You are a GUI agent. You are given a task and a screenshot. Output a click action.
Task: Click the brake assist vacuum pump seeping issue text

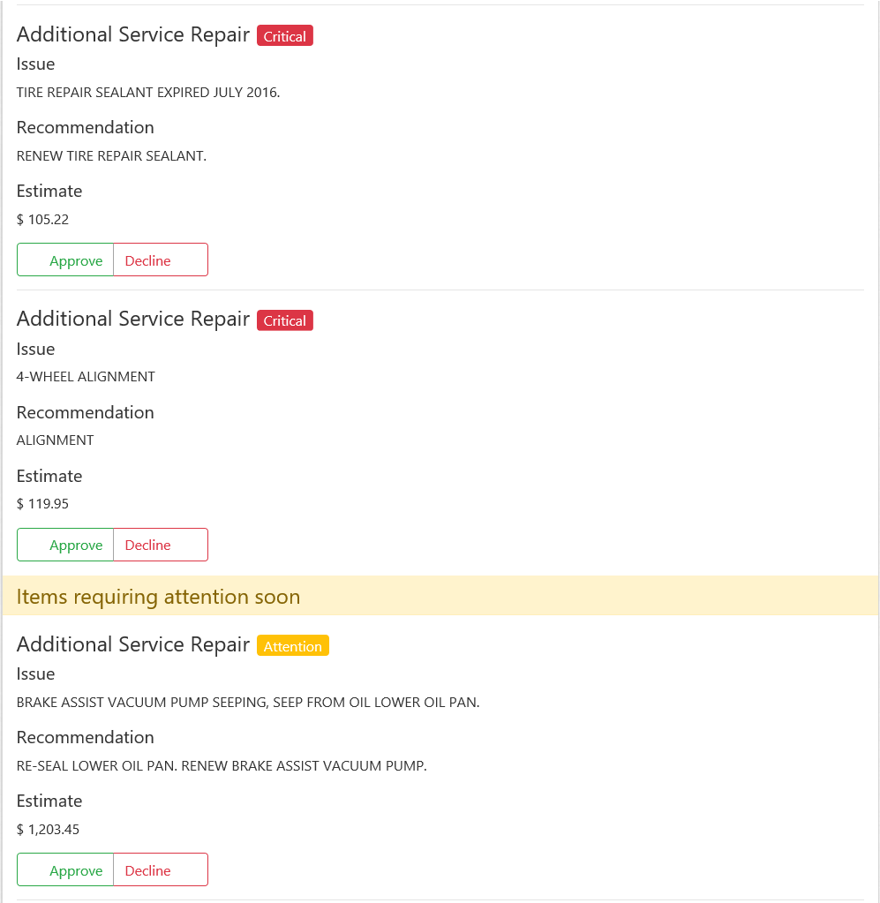click(x=247, y=703)
